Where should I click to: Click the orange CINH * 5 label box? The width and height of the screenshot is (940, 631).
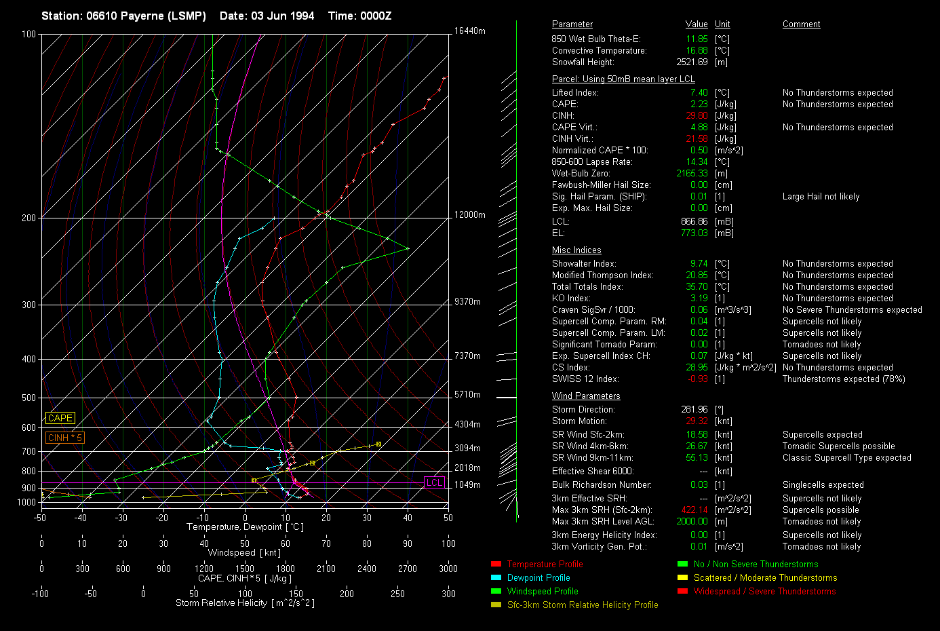(65, 438)
